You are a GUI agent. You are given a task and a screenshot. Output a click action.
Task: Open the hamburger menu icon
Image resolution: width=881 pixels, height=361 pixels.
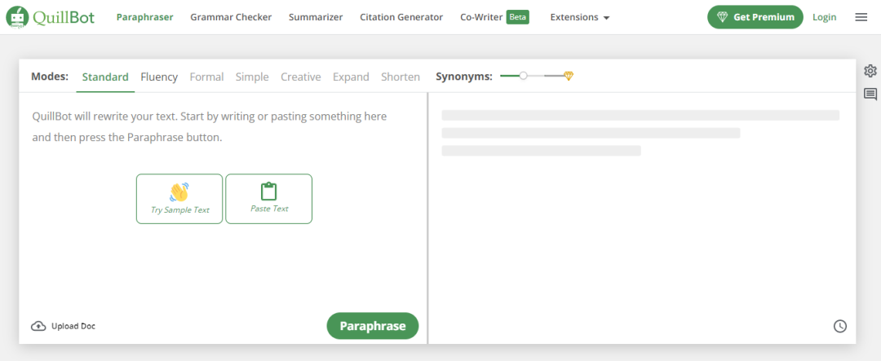coord(861,17)
